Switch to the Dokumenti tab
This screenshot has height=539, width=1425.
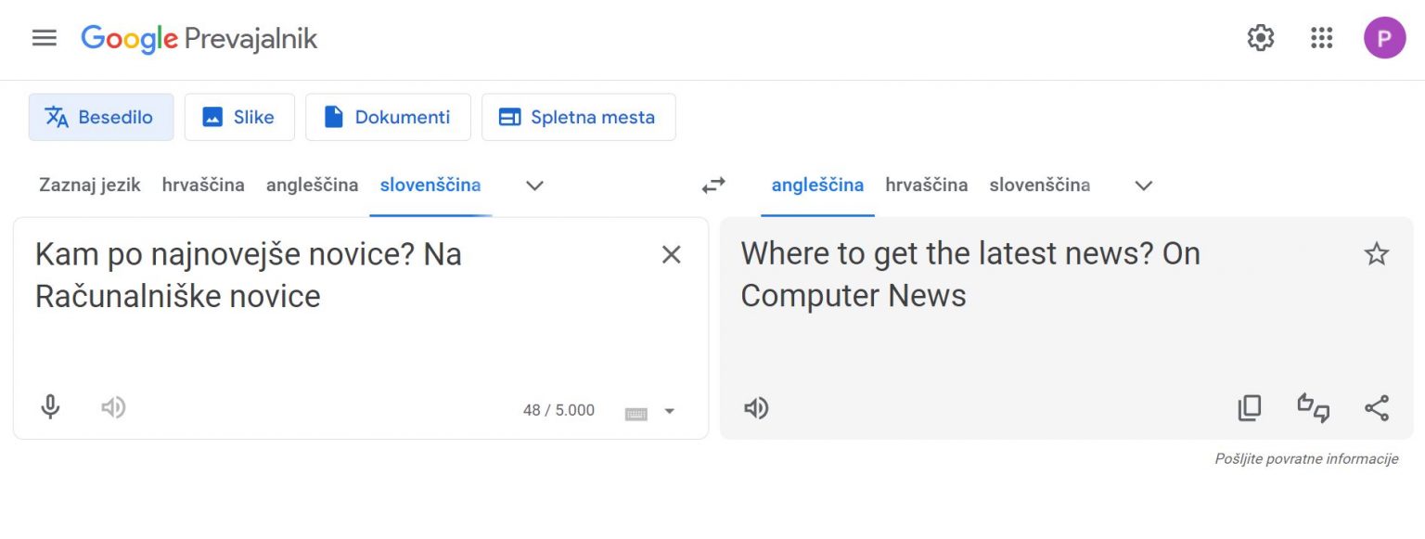click(x=388, y=117)
